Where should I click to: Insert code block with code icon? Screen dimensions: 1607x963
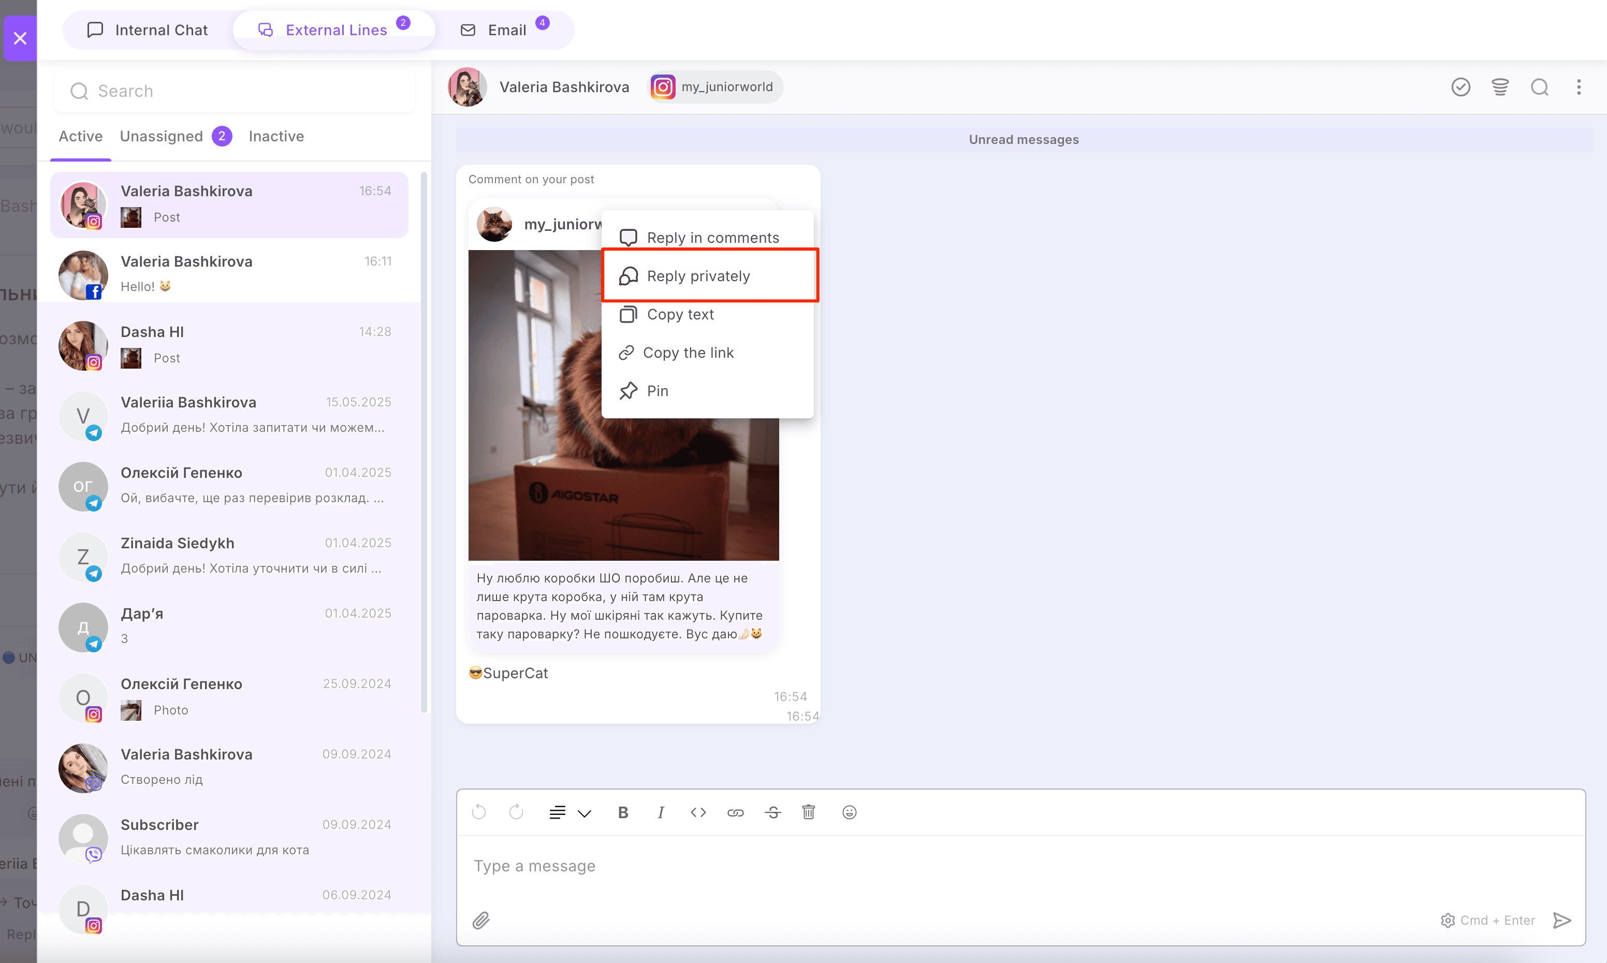click(x=697, y=812)
